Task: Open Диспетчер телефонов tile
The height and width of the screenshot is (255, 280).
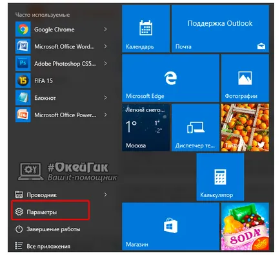Action: point(195,127)
